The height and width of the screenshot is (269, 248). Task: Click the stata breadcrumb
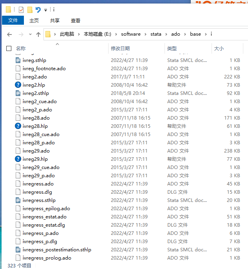(156, 34)
